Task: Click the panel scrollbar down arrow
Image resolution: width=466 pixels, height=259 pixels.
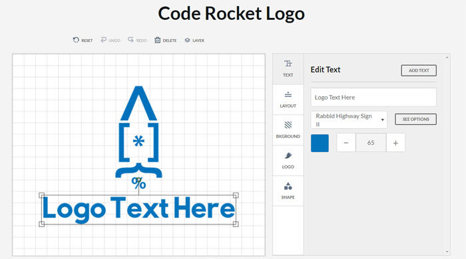Action: [x=447, y=252]
